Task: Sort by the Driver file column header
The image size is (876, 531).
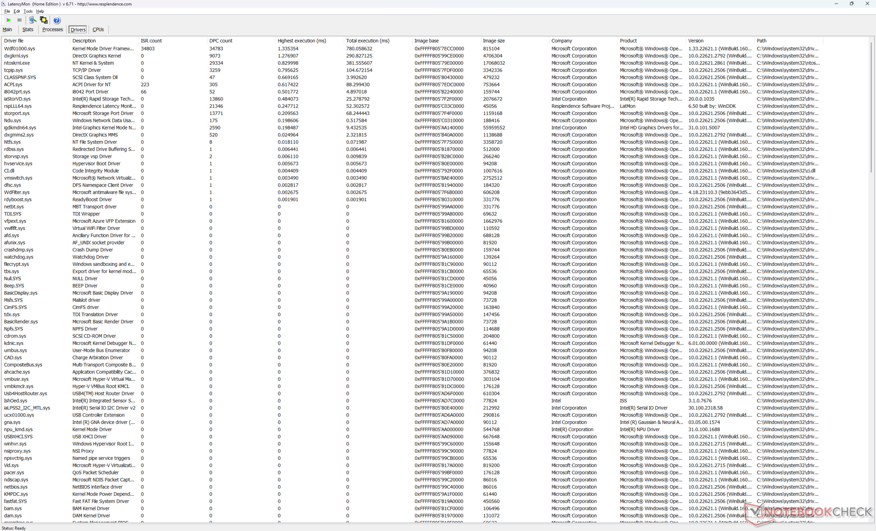Action: (x=36, y=41)
